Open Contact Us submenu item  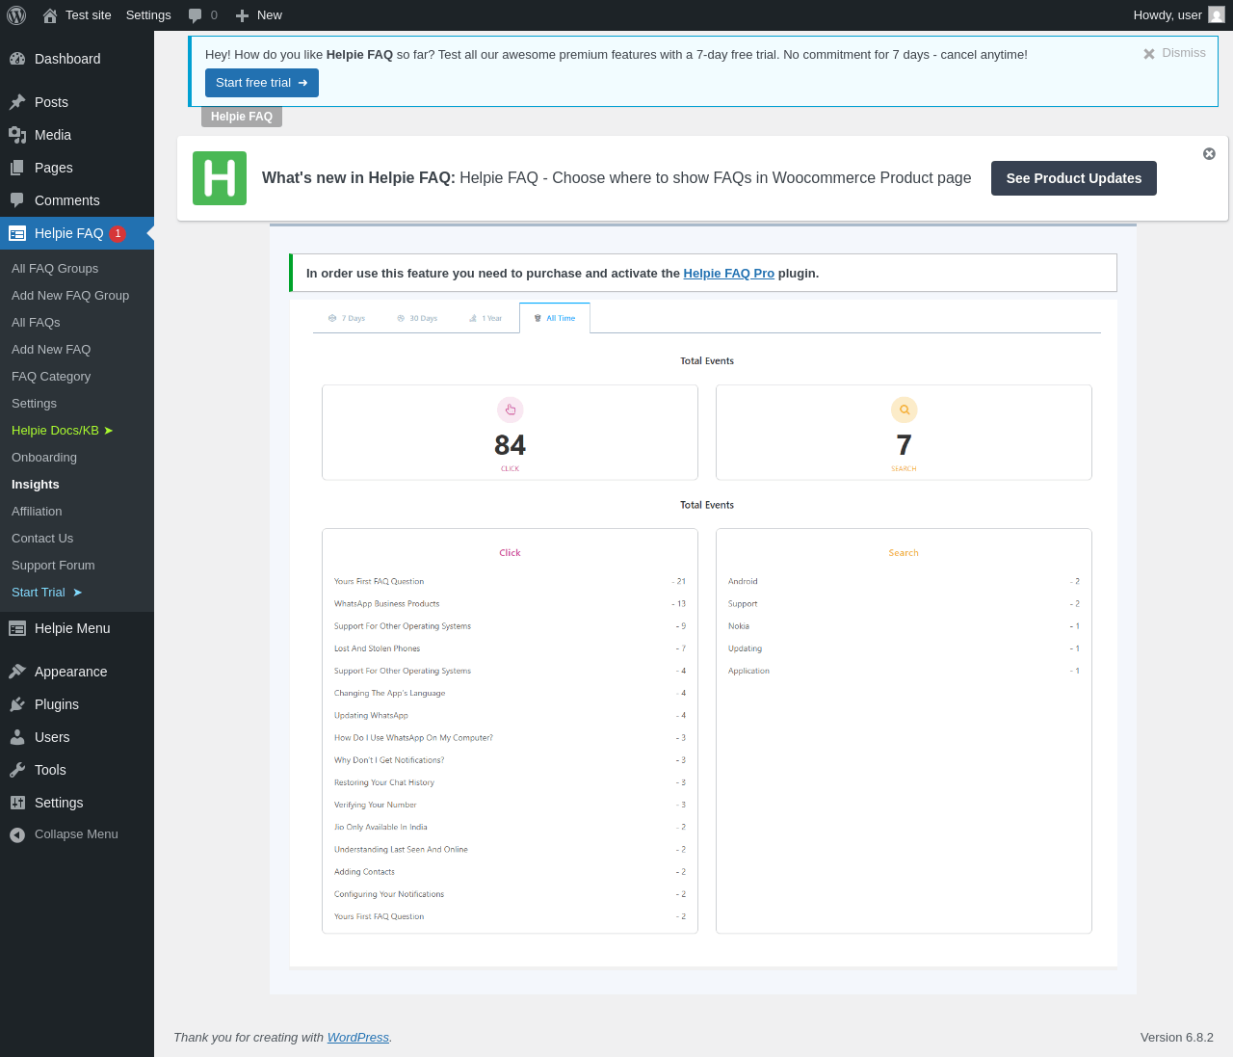42,539
